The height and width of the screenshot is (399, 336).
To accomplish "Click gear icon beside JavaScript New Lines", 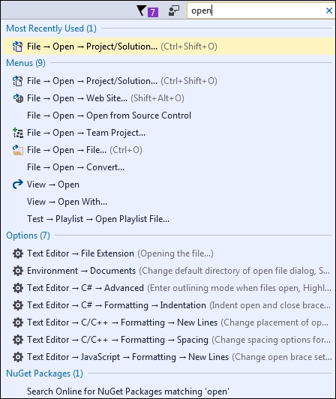I will click(x=18, y=357).
